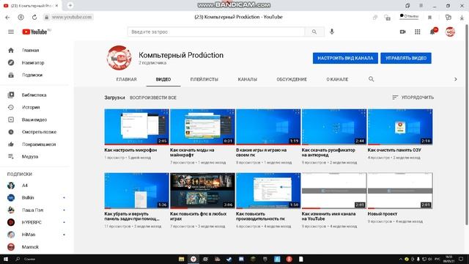Image resolution: width=469 pixels, height=264 pixels.
Task: Switch to the ГЛАВНАЯ channel tab
Action: [x=126, y=79]
